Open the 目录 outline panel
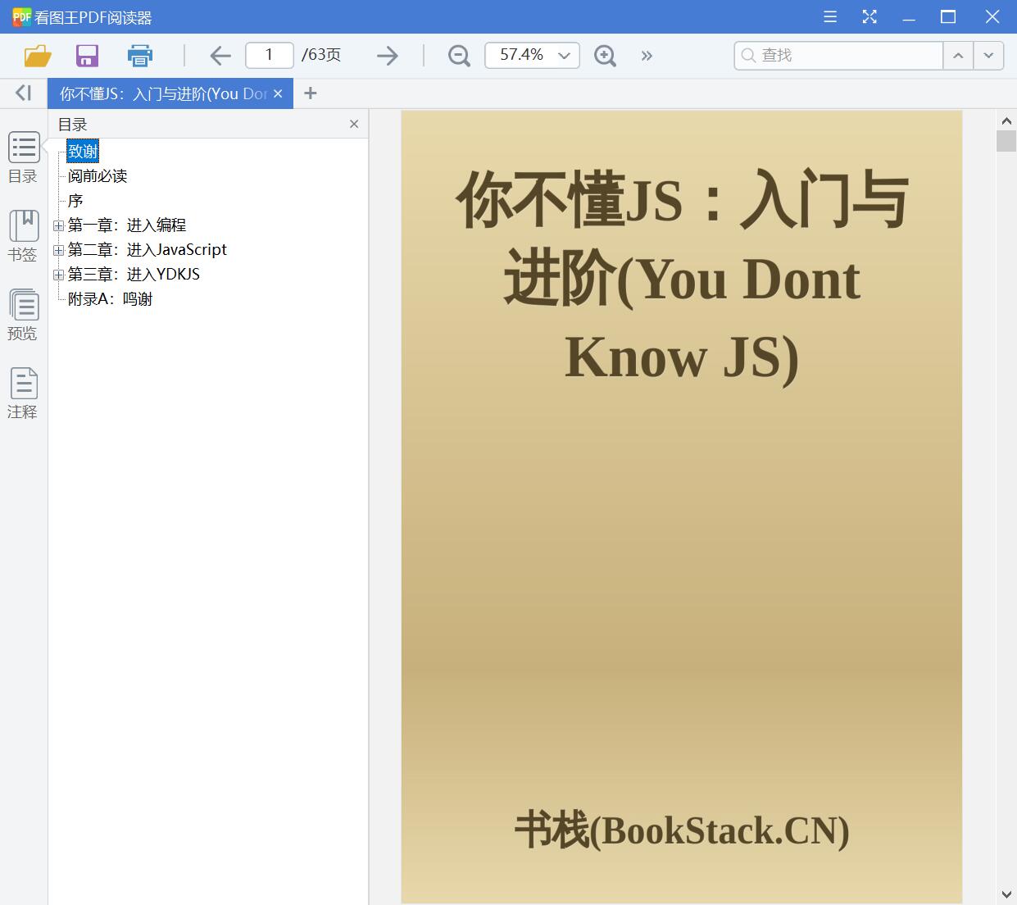 tap(23, 157)
